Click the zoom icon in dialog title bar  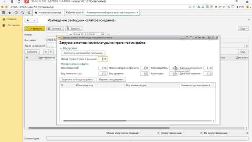tap(208, 37)
